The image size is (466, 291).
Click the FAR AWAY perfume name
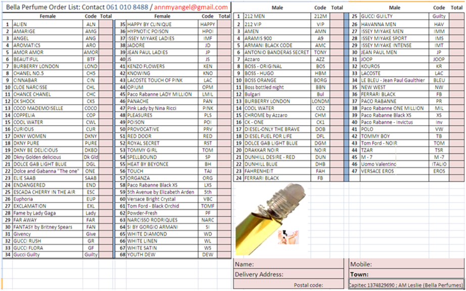point(25,220)
